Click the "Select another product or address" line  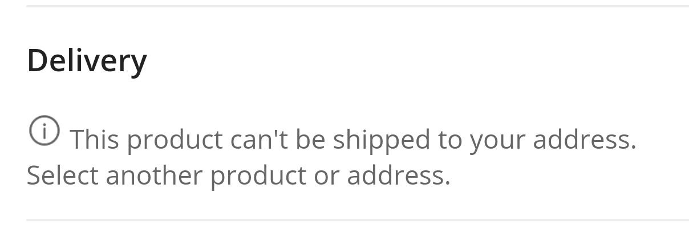point(238,175)
